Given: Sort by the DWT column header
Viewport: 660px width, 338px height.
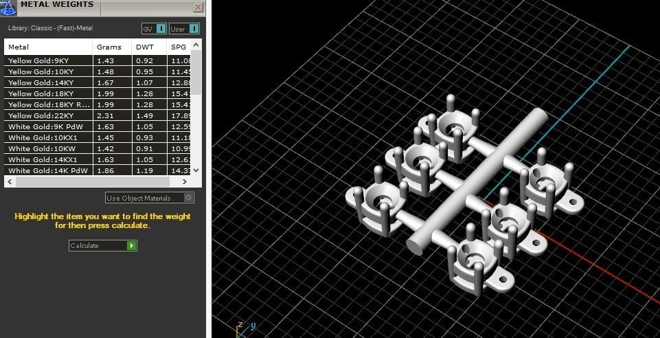Looking at the screenshot, I should tap(149, 47).
